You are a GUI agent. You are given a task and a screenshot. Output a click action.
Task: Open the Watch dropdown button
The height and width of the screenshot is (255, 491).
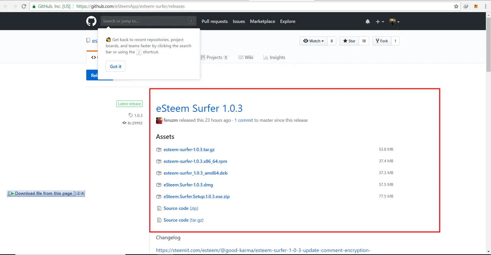click(313, 41)
